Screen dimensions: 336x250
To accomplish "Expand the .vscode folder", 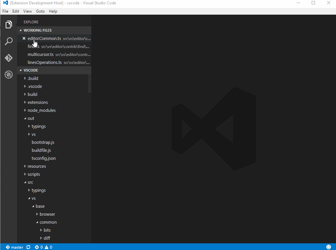I will (x=25, y=86).
